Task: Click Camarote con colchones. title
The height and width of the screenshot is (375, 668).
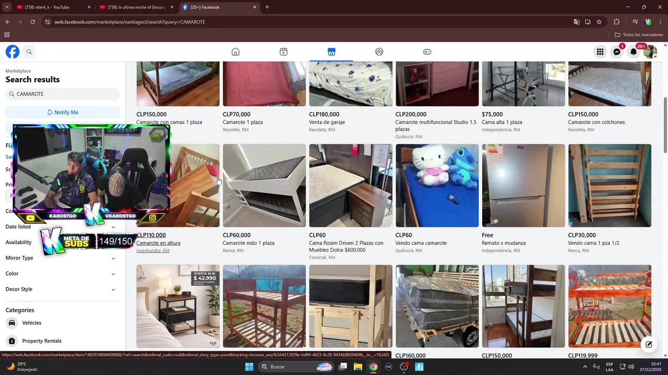Action: [597, 122]
